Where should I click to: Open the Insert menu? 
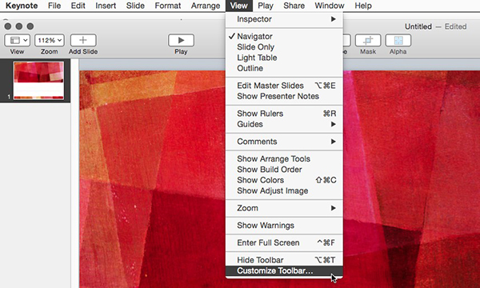[x=106, y=6]
